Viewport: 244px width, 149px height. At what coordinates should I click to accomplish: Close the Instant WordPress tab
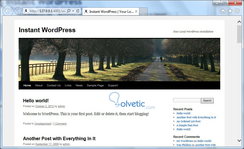click(136, 11)
